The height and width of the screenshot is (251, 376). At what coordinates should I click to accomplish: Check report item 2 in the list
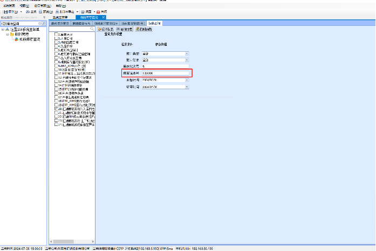pyautogui.click(x=56, y=38)
